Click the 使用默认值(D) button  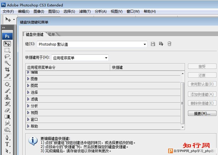pos(202,84)
